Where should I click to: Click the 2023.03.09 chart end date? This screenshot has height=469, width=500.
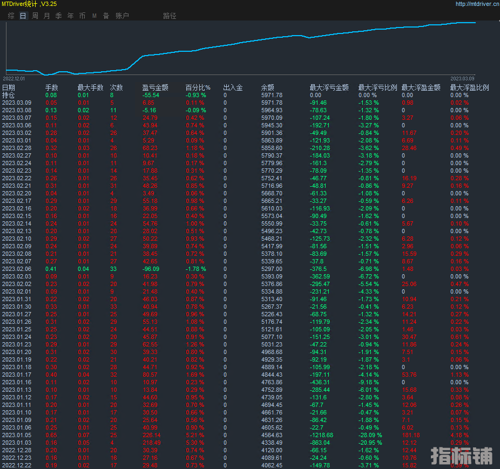(462, 78)
